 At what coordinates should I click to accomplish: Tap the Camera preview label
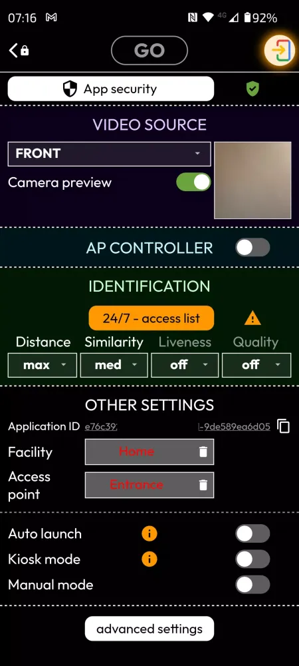pyautogui.click(x=60, y=182)
